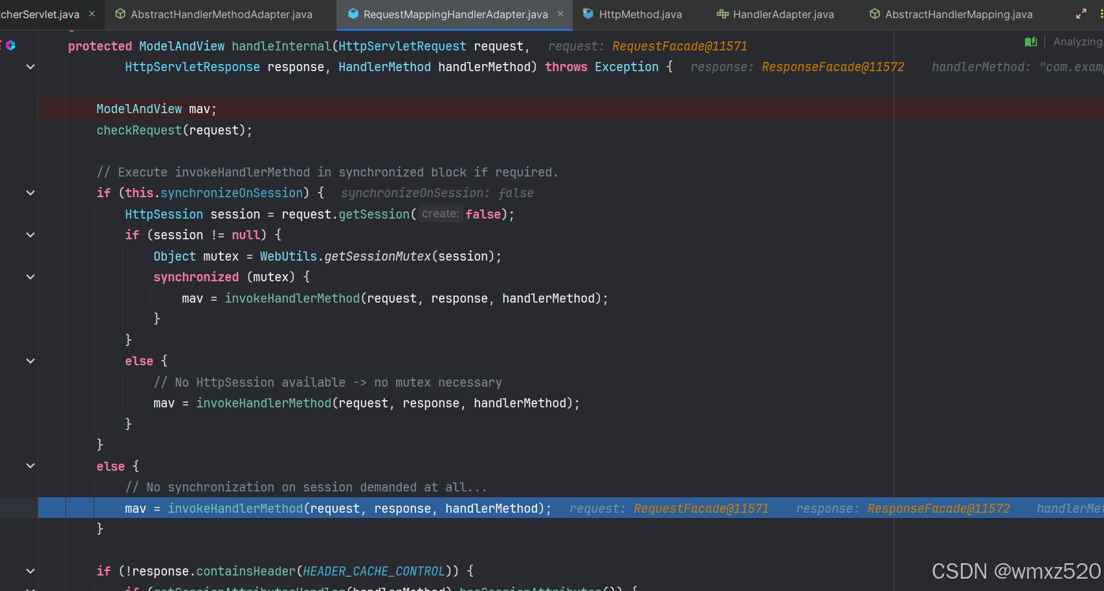The image size is (1104, 591).
Task: Click invokeHandlerMethod on the highlighted execution line
Action: tap(235, 508)
